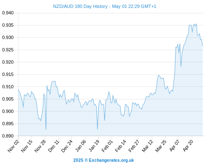Select the Jan 19 x-axis date label
The width and height of the screenshot is (207, 167).
coord(94,146)
